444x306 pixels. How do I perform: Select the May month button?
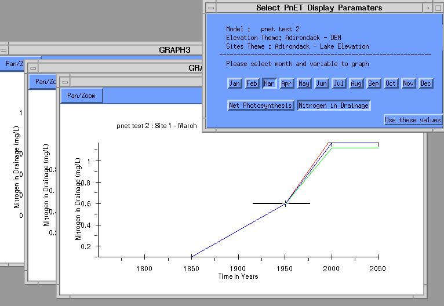tap(304, 83)
